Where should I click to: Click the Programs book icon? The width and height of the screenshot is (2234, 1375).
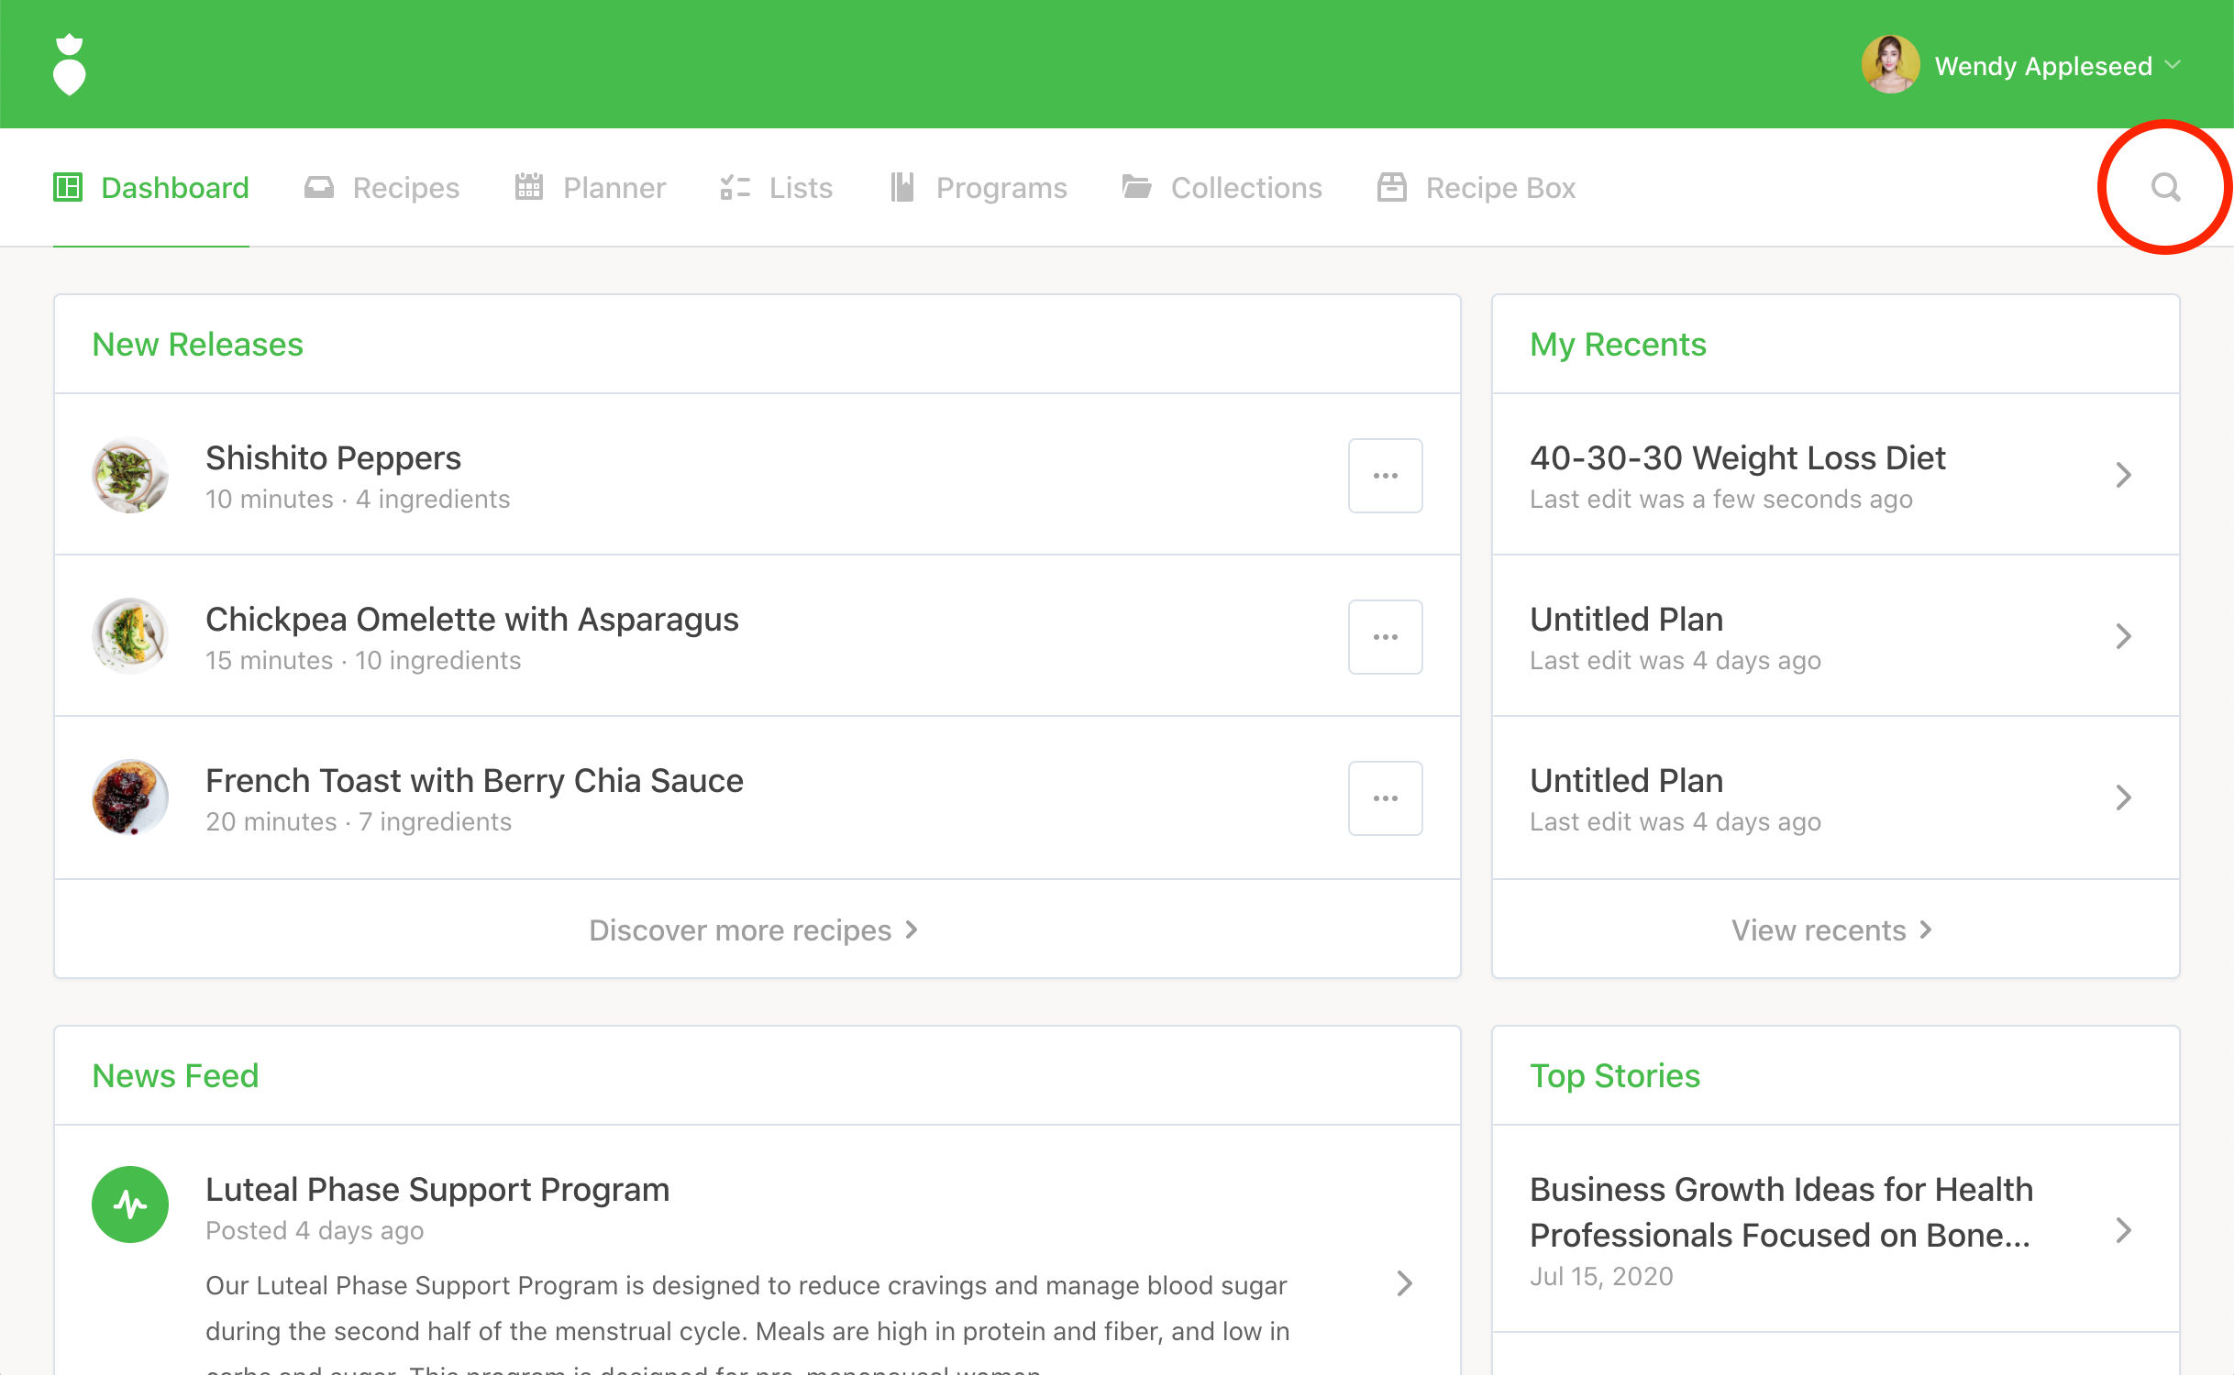tap(902, 187)
